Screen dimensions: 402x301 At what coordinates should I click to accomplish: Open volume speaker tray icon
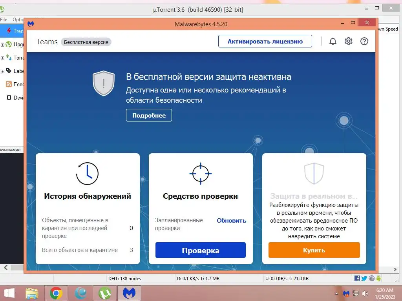click(365, 294)
